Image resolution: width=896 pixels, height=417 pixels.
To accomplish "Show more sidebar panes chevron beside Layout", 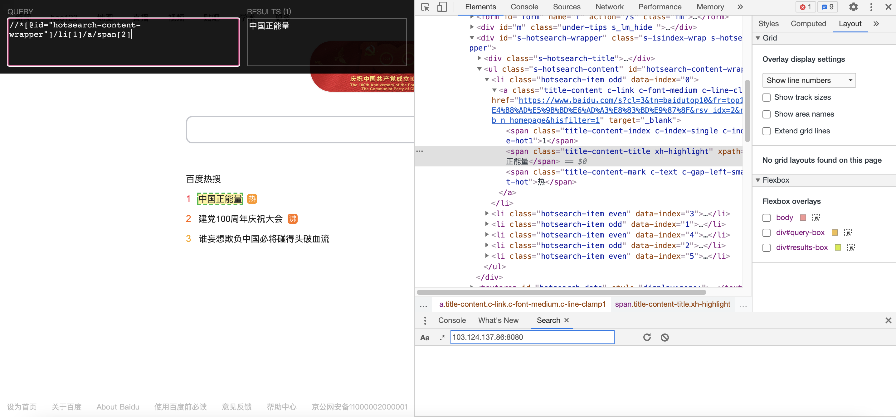I will click(876, 24).
